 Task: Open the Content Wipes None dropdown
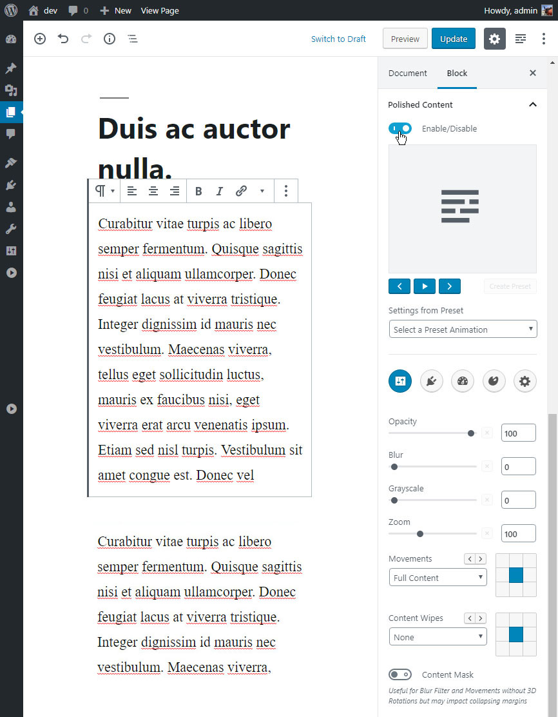[x=438, y=636]
